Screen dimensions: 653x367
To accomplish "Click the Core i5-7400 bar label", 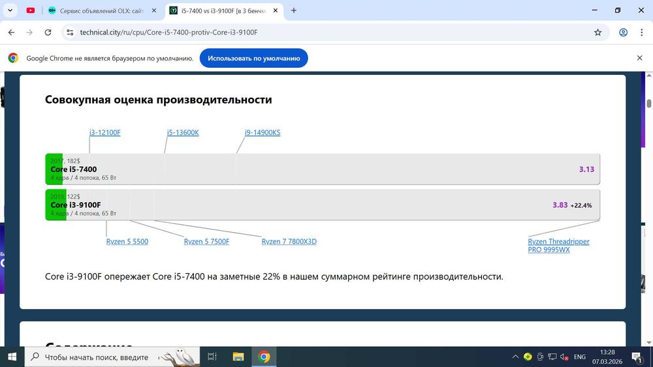I will coord(74,169).
